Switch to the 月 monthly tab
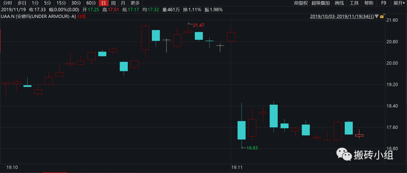This screenshot has width=407, height=173. pos(123,3)
